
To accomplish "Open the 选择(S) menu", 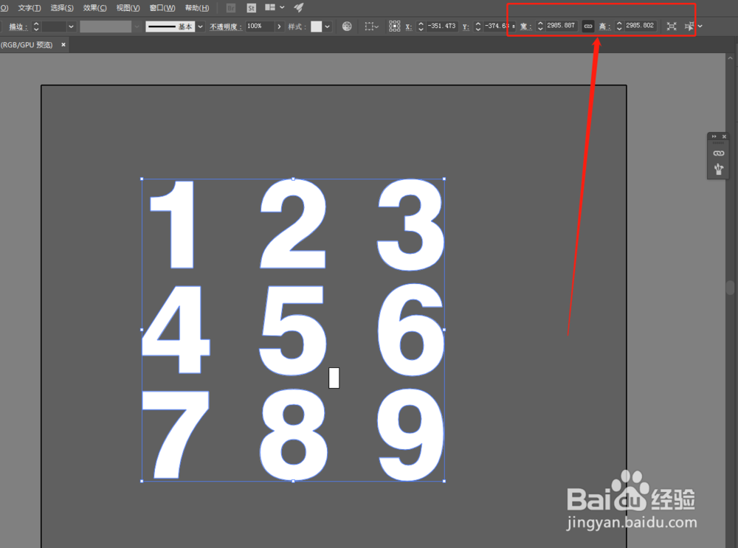I will (x=62, y=8).
